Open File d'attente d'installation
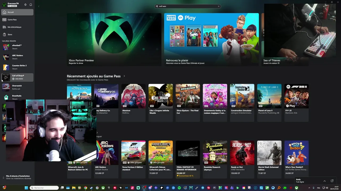The height and width of the screenshot is (191, 341). click(18, 177)
